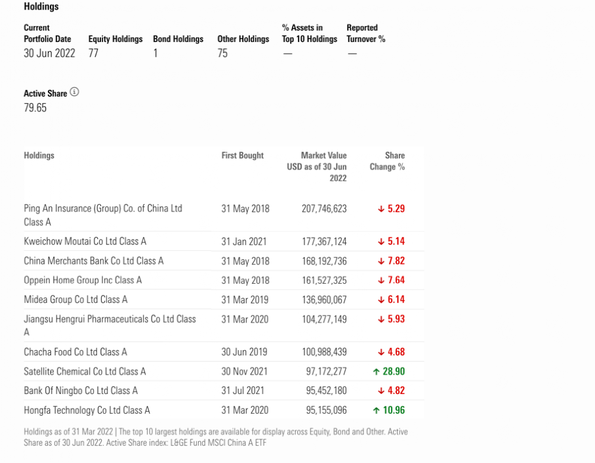The image size is (595, 463).
Task: Open Jiangsu Hengrui Pharmaceuticals holding
Action: pyautogui.click(x=110, y=325)
